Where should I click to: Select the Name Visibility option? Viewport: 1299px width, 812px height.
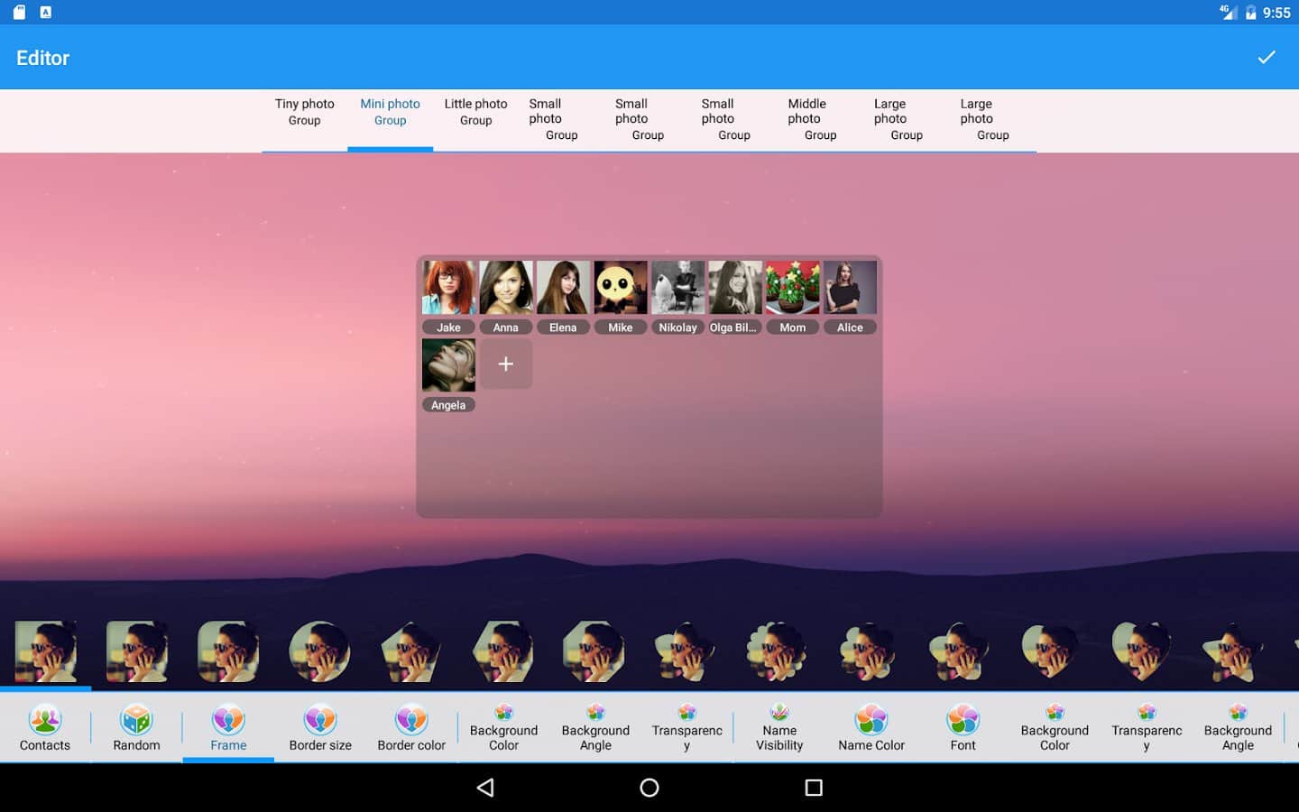pos(779,727)
